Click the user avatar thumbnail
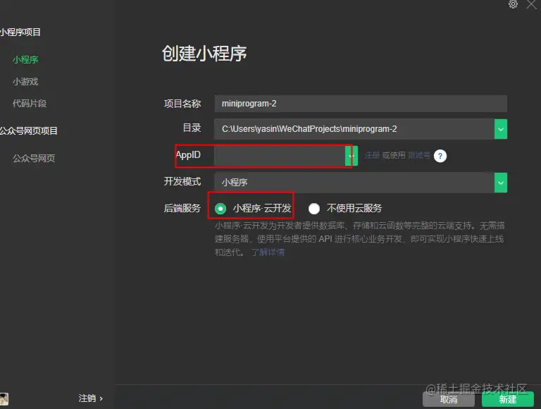541x409 pixels. [x=4, y=399]
